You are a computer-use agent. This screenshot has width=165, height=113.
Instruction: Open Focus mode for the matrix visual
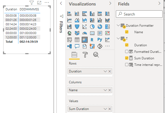coord(39,3)
